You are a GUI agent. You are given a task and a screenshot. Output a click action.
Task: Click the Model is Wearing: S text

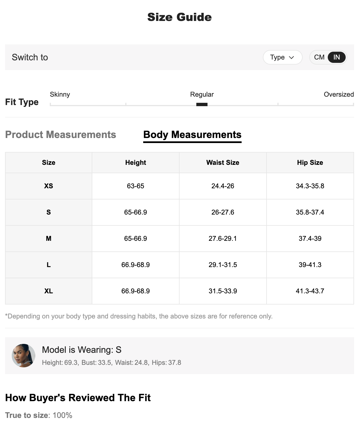pyautogui.click(x=82, y=350)
